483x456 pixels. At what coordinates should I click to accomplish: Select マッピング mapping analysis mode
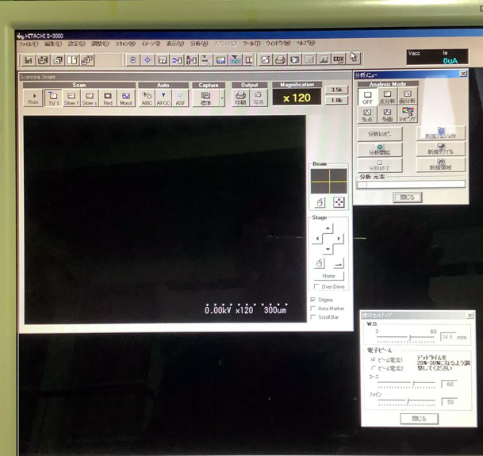click(407, 114)
